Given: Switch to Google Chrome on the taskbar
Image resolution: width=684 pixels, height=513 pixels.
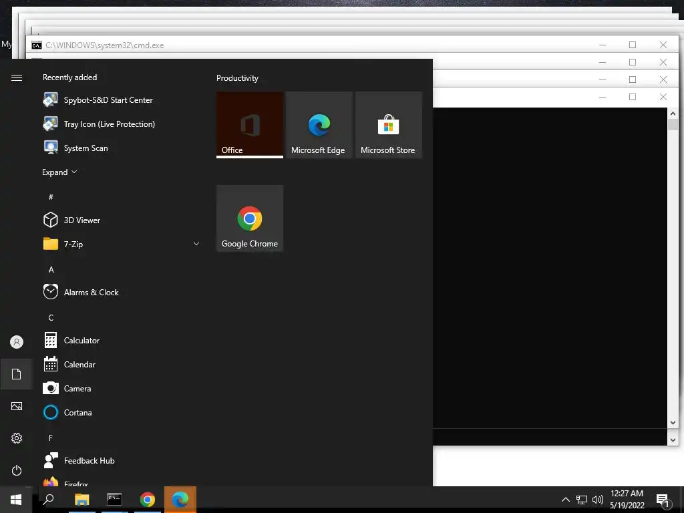Looking at the screenshot, I should pos(148,500).
